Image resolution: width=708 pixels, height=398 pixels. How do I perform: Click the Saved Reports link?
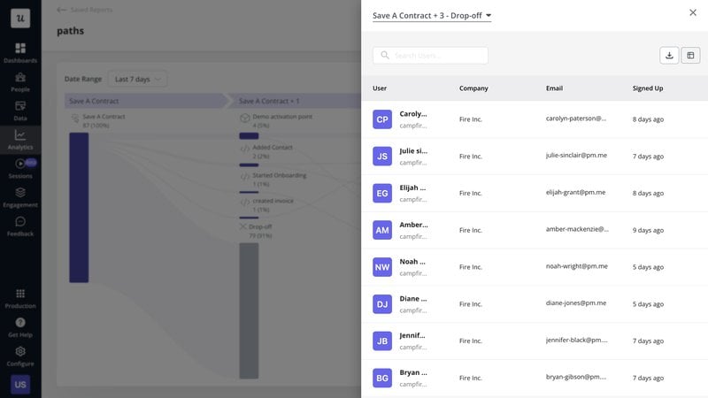91,10
